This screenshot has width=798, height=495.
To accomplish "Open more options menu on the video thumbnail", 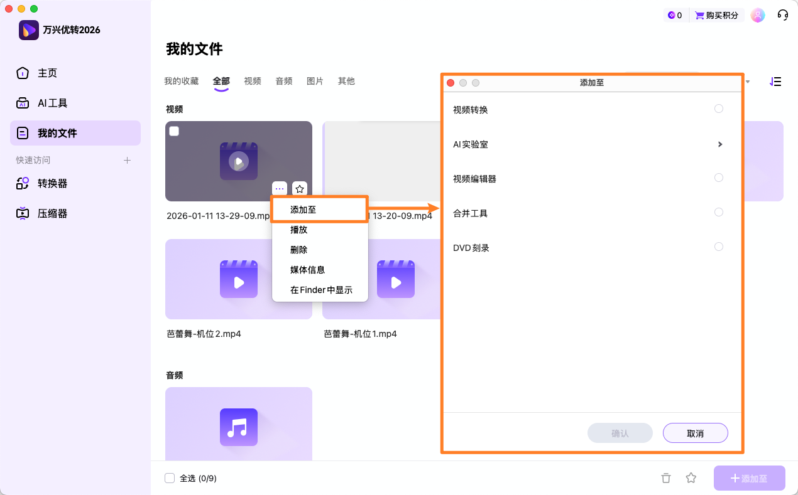I will pyautogui.click(x=280, y=188).
